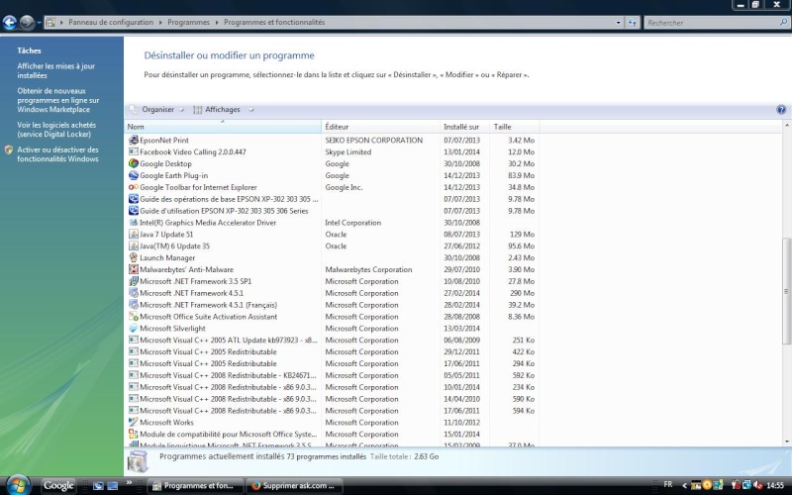Click the 83.9 Mo size value
Screen dimensions: 792x495
click(x=522, y=175)
